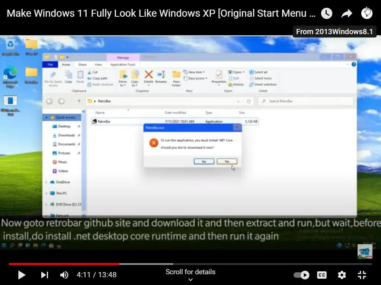The height and width of the screenshot is (285, 381).
Task: Click Yes in the RetroBar.exe dialog
Action: pos(204,161)
